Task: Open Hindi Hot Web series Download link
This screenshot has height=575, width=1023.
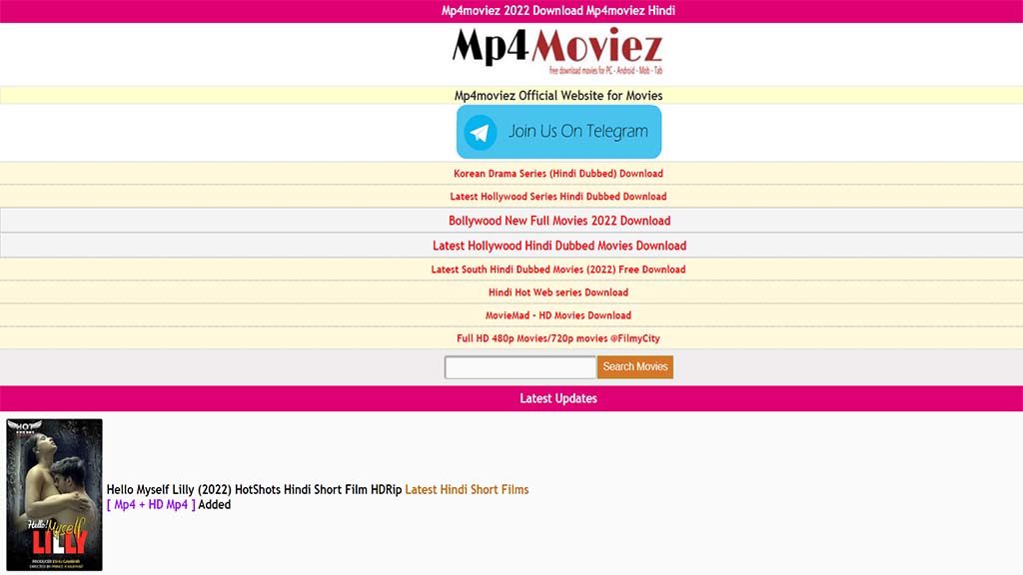Action: pos(558,292)
